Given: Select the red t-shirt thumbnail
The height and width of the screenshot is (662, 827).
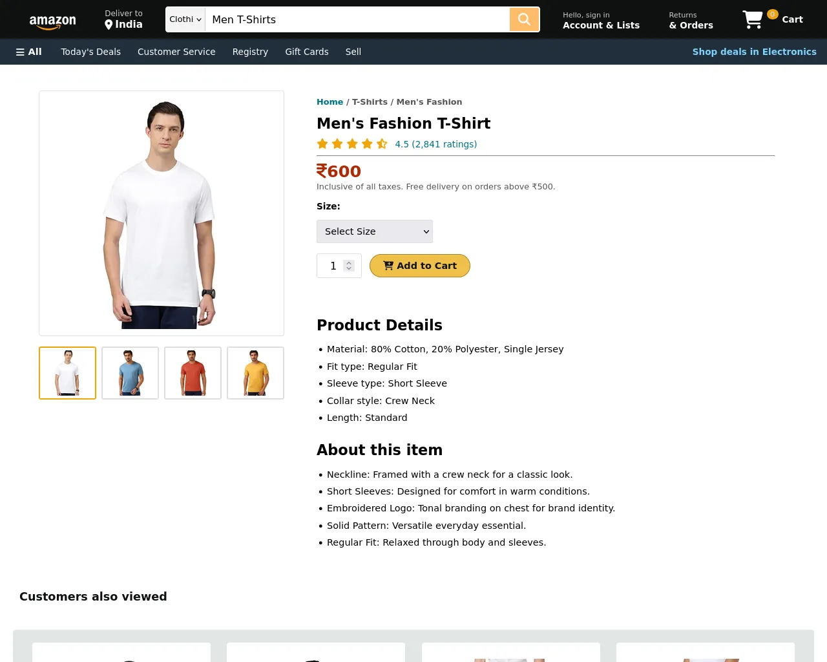Looking at the screenshot, I should tap(193, 373).
